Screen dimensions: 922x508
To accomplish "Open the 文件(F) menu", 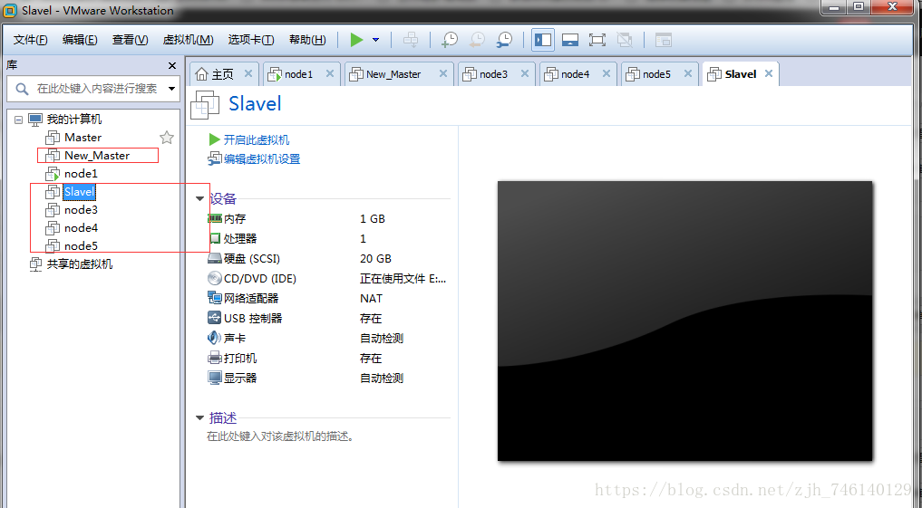I will (x=30, y=40).
